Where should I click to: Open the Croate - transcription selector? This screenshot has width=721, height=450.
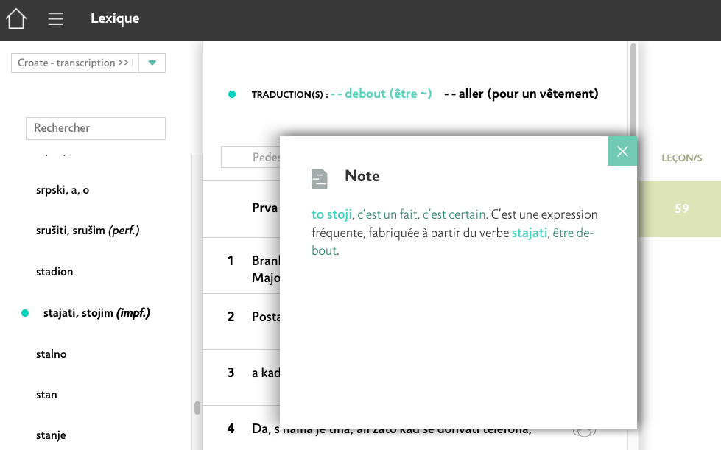pyautogui.click(x=74, y=63)
